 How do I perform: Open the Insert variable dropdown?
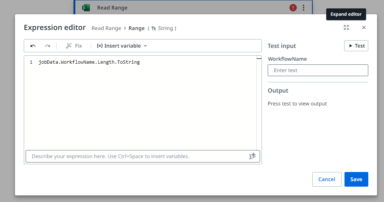(x=122, y=46)
